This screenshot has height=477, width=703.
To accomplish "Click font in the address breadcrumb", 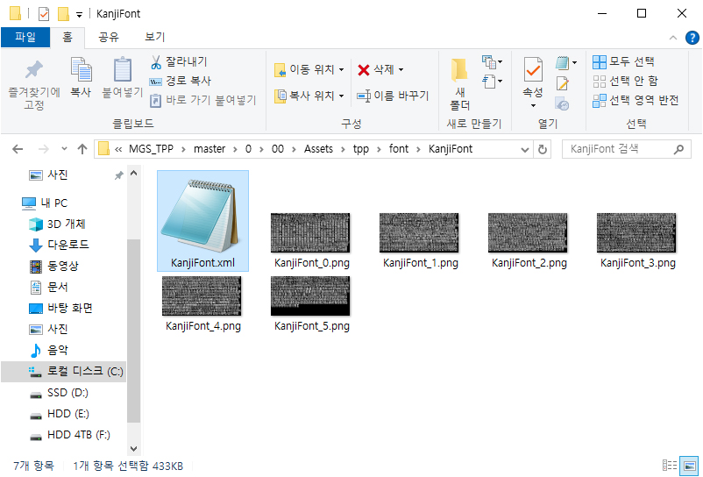I will tap(399, 149).
